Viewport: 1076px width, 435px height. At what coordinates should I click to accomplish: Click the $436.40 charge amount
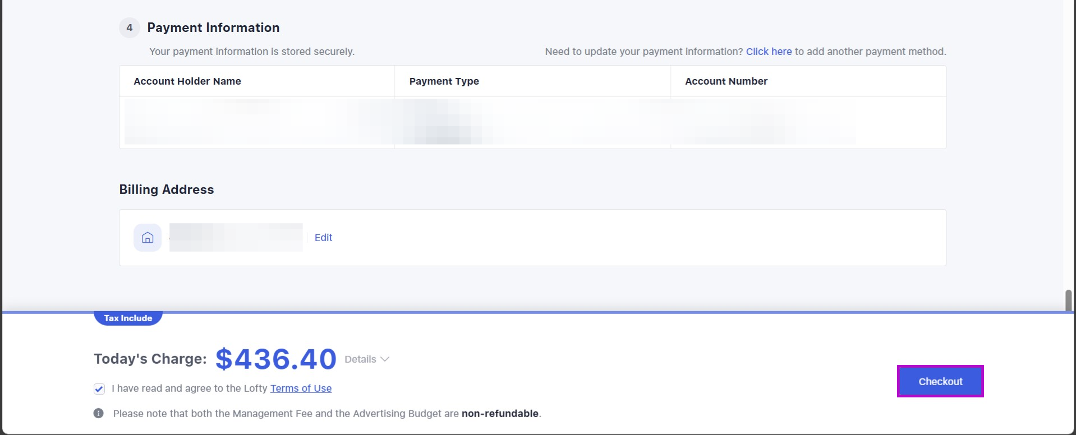tap(276, 359)
